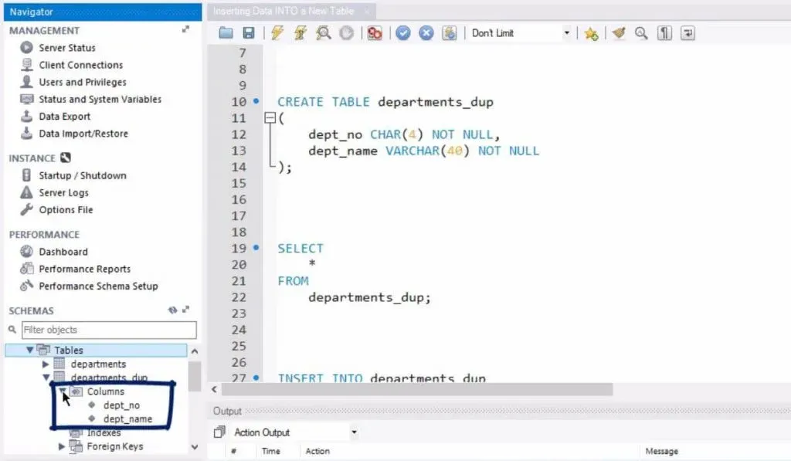Refresh the schemas list icon
Viewport: 791px width, 461px height.
pyautogui.click(x=173, y=310)
